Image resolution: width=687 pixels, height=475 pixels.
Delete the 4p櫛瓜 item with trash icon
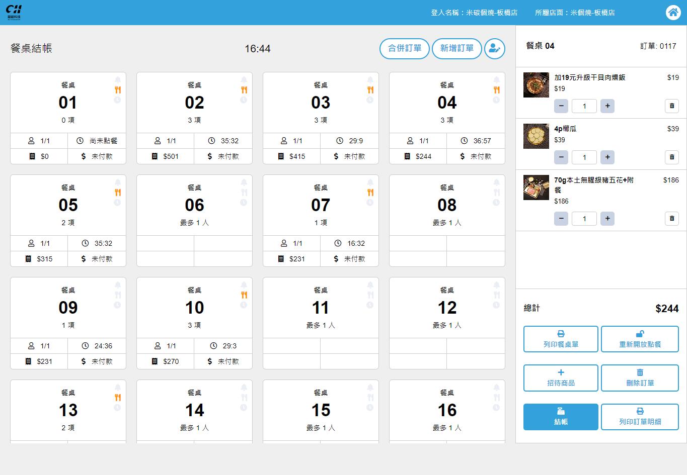tap(671, 157)
